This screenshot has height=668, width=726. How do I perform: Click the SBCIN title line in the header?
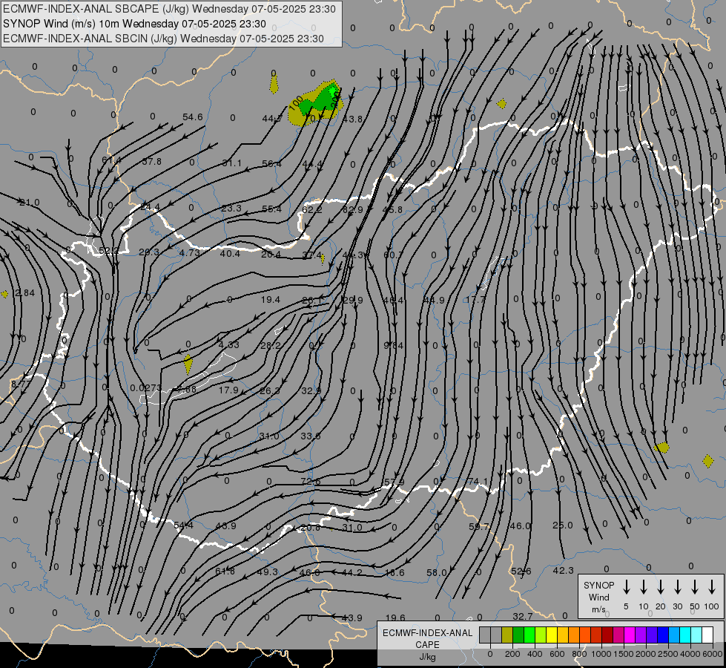[x=163, y=39]
